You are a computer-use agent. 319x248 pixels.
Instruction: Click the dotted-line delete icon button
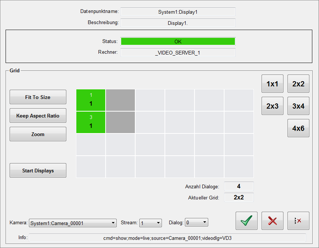coord(298,221)
